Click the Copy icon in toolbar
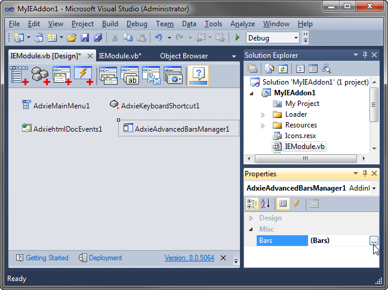The width and height of the screenshot is (388, 290). (x=128, y=38)
